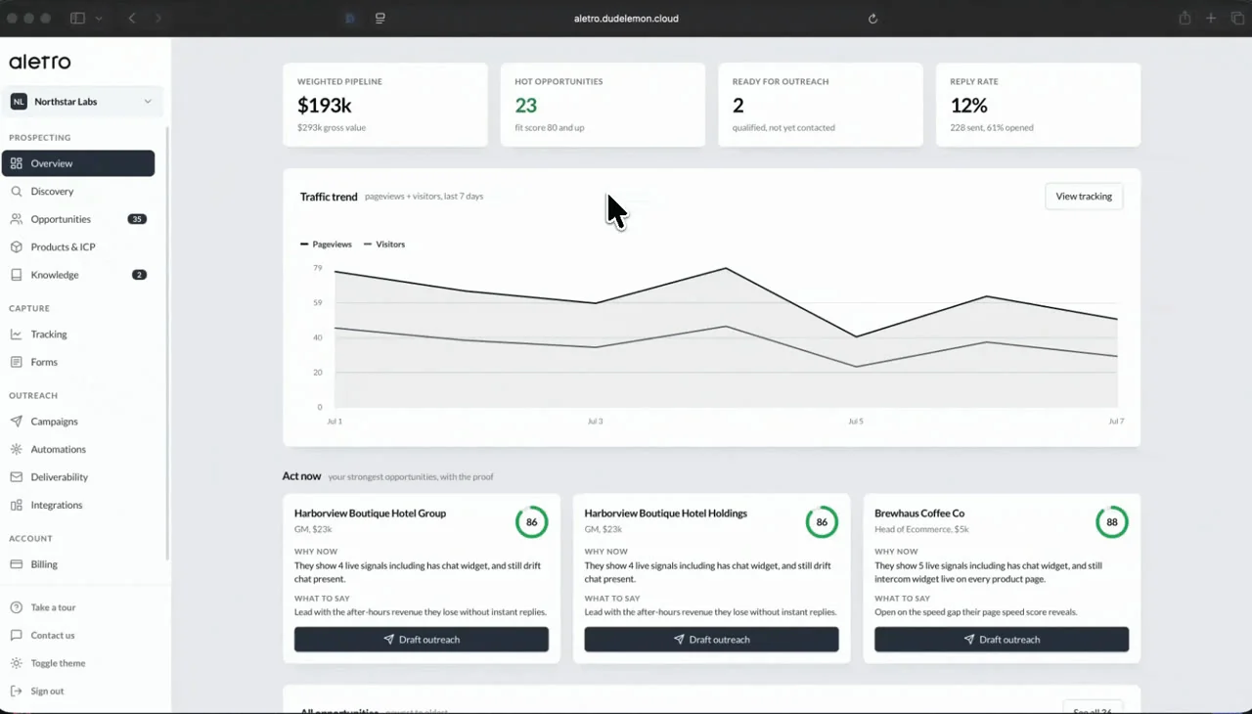
Task: Click the View tracking button
Action: pos(1084,197)
